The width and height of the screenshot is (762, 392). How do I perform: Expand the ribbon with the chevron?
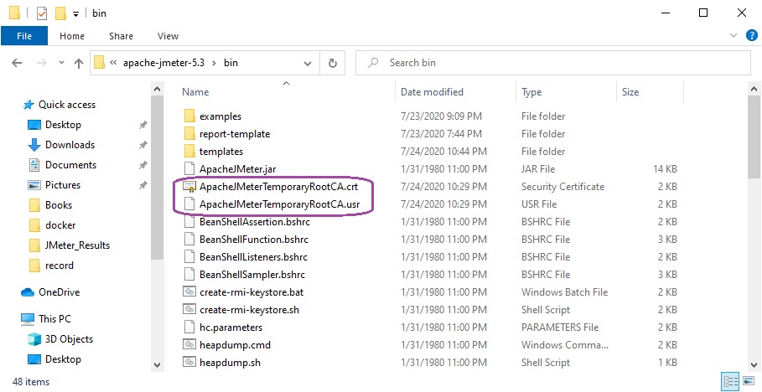733,35
